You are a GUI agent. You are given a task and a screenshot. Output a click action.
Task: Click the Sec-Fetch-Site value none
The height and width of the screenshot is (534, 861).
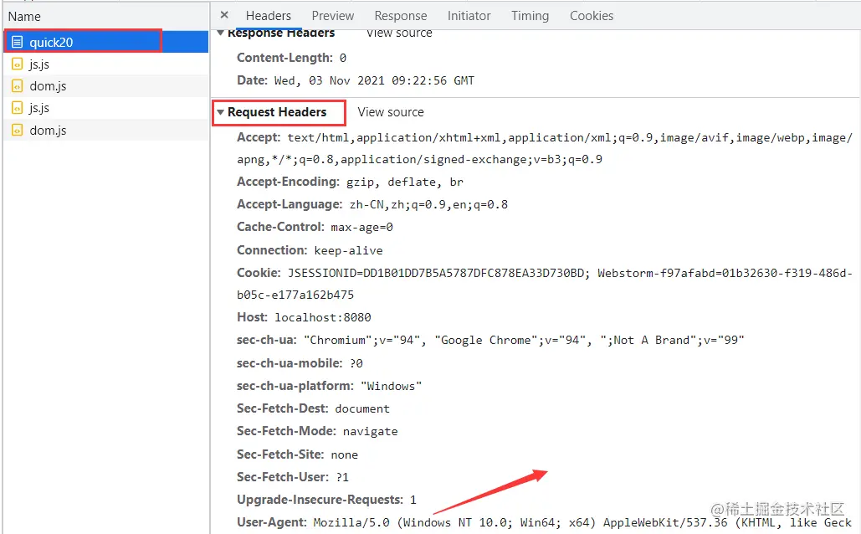[344, 454]
